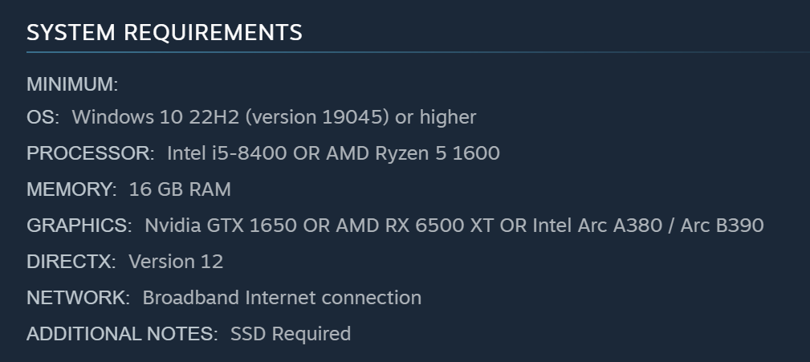Click the Intel Arc A380 text

click(x=596, y=226)
